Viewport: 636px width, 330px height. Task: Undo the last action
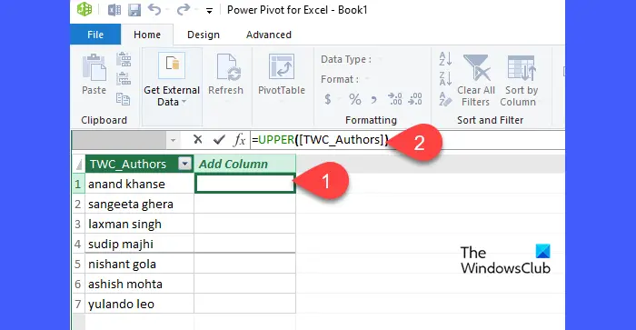coord(154,9)
